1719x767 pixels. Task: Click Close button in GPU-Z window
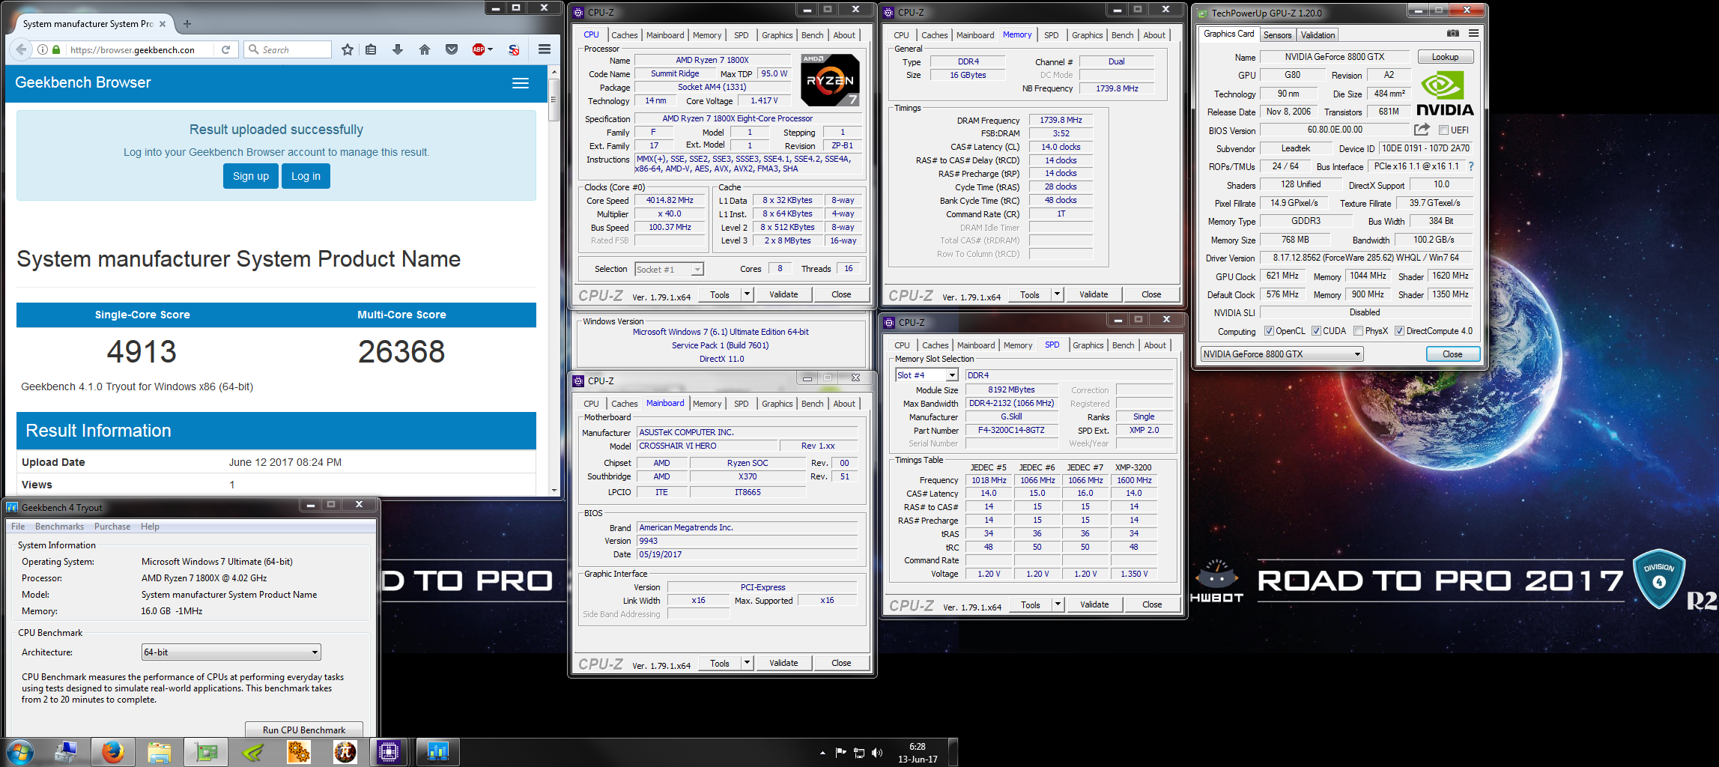pyautogui.click(x=1452, y=354)
